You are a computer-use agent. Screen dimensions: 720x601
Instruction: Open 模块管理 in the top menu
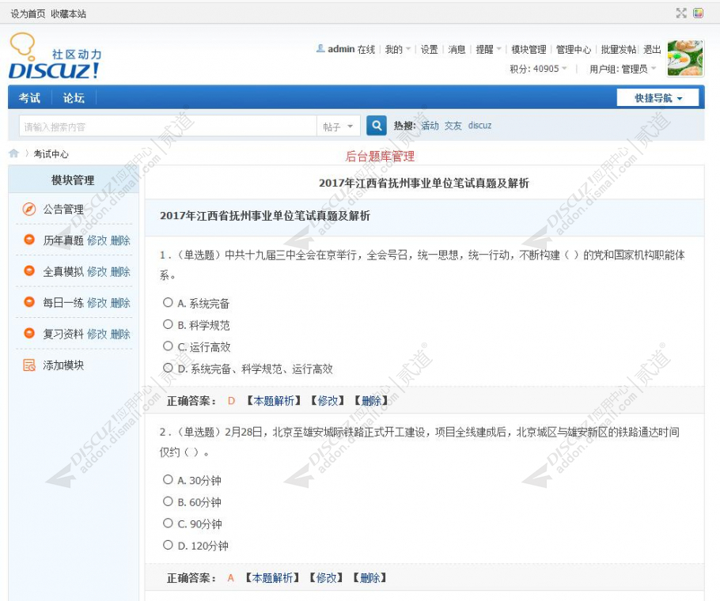[x=529, y=49]
